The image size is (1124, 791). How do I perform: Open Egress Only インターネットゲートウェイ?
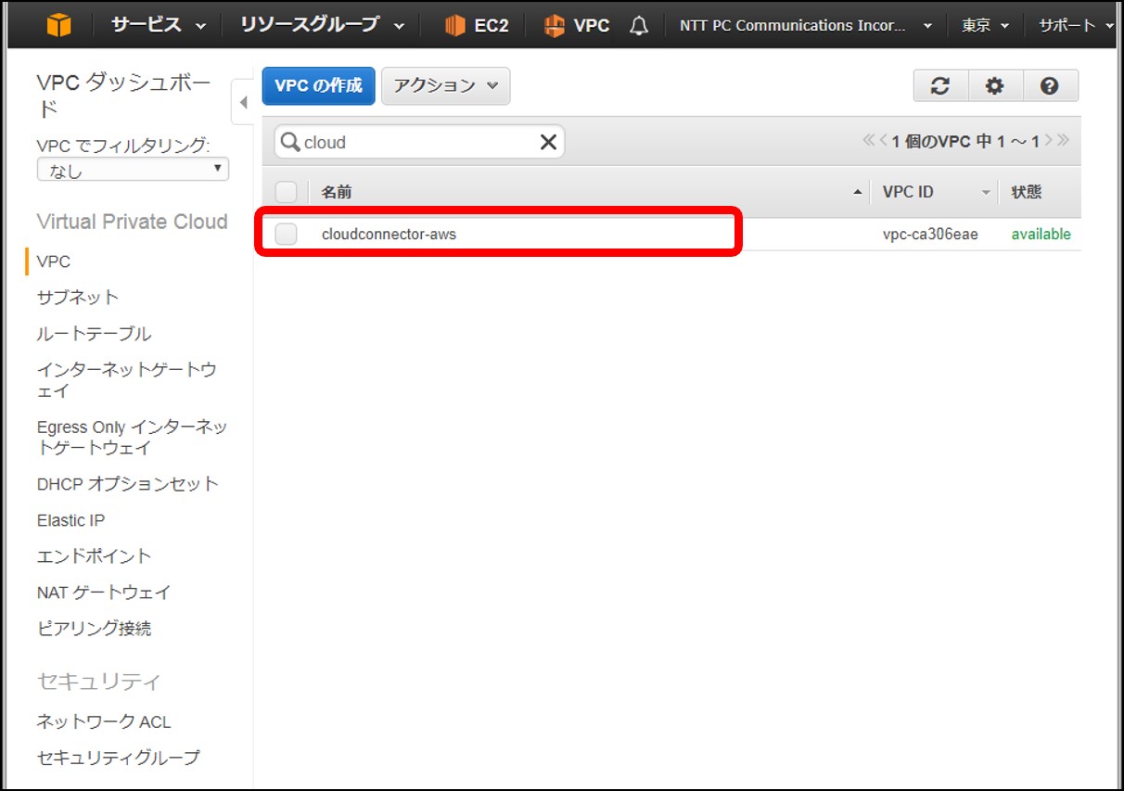tap(132, 437)
